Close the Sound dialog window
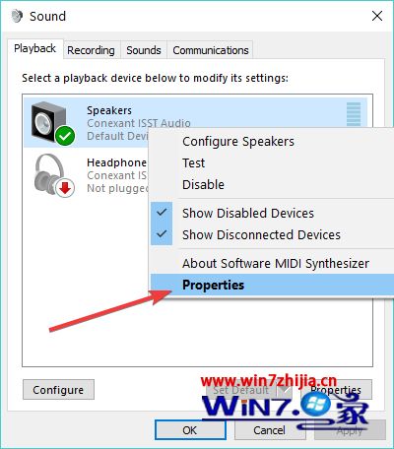 (x=377, y=16)
